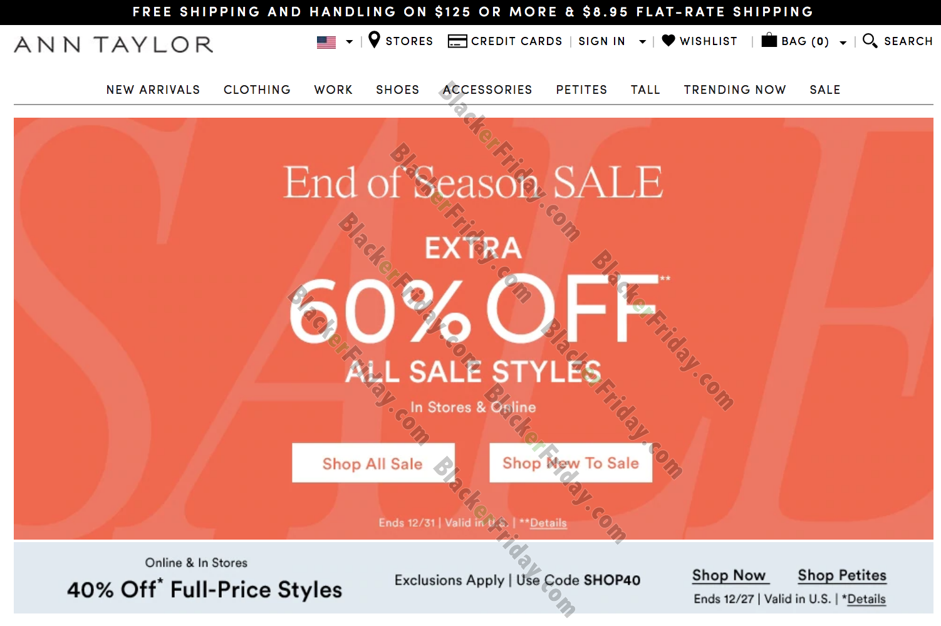The width and height of the screenshot is (941, 626).
Task: Click the store locator pin icon
Action: pyautogui.click(x=374, y=40)
